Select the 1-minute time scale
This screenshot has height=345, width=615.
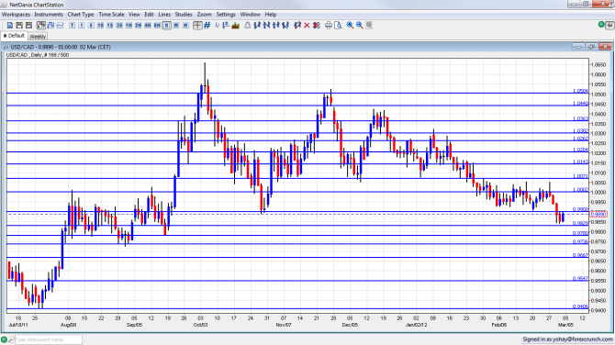(x=82, y=26)
